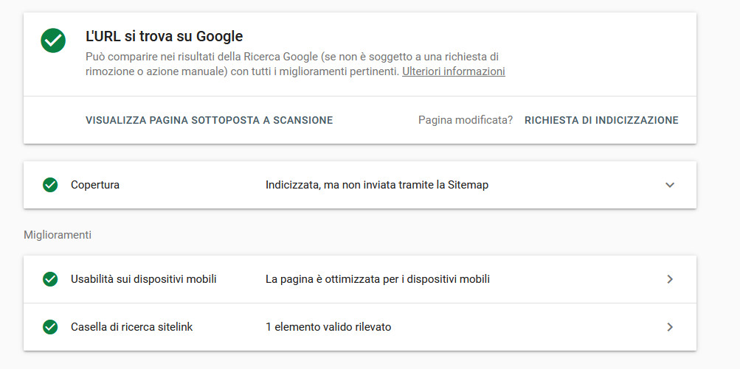Click the 'Indicizzata, ma non inviata tramite la Sitemap' text
The image size is (740, 369).
click(376, 185)
